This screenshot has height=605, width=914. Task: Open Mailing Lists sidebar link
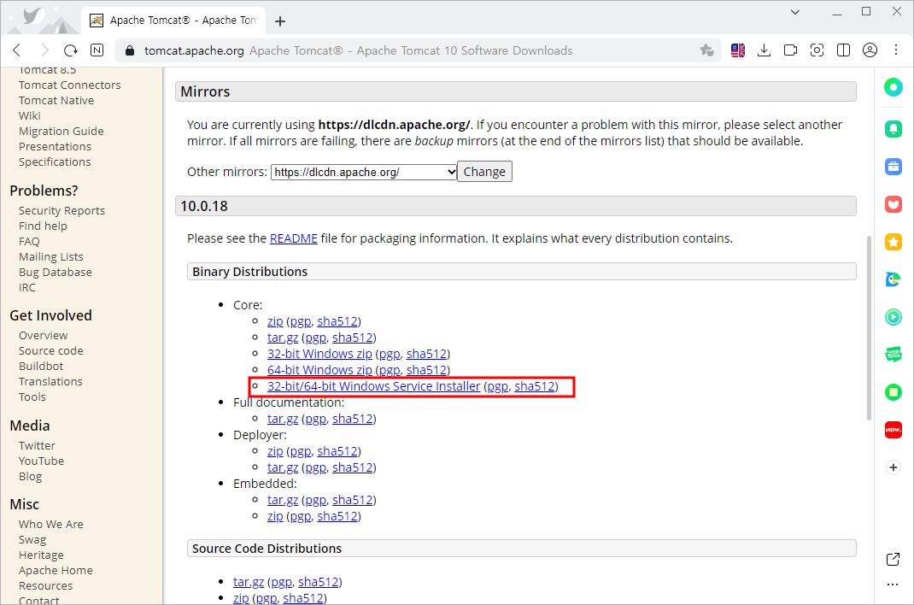point(50,256)
